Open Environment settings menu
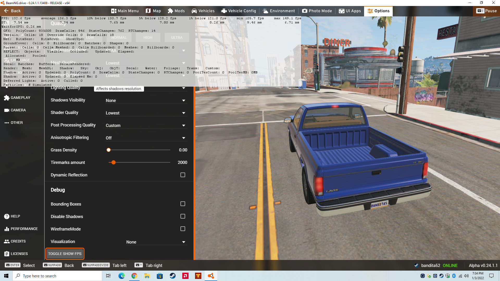The image size is (500, 281). click(x=279, y=11)
